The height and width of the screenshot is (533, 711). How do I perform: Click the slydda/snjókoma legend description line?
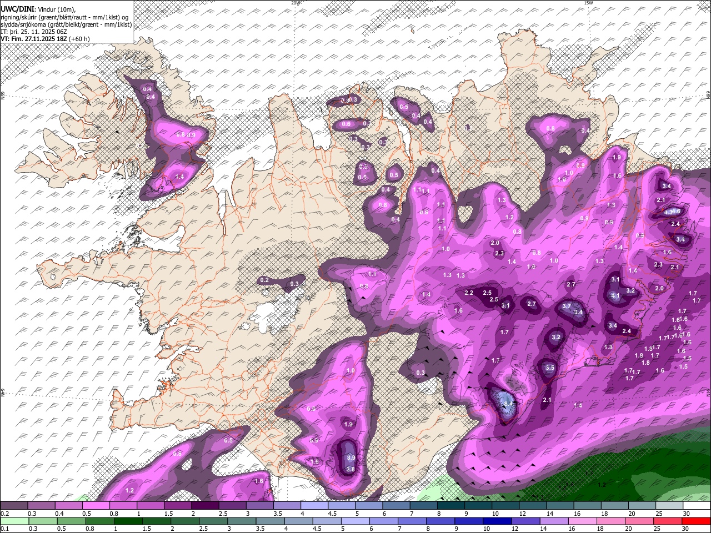(66, 24)
